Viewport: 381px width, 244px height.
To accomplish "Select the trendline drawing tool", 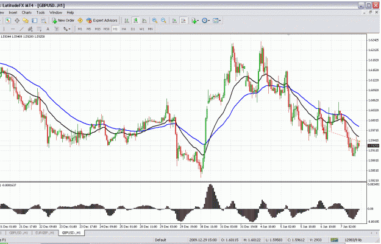I will click(21, 29).
